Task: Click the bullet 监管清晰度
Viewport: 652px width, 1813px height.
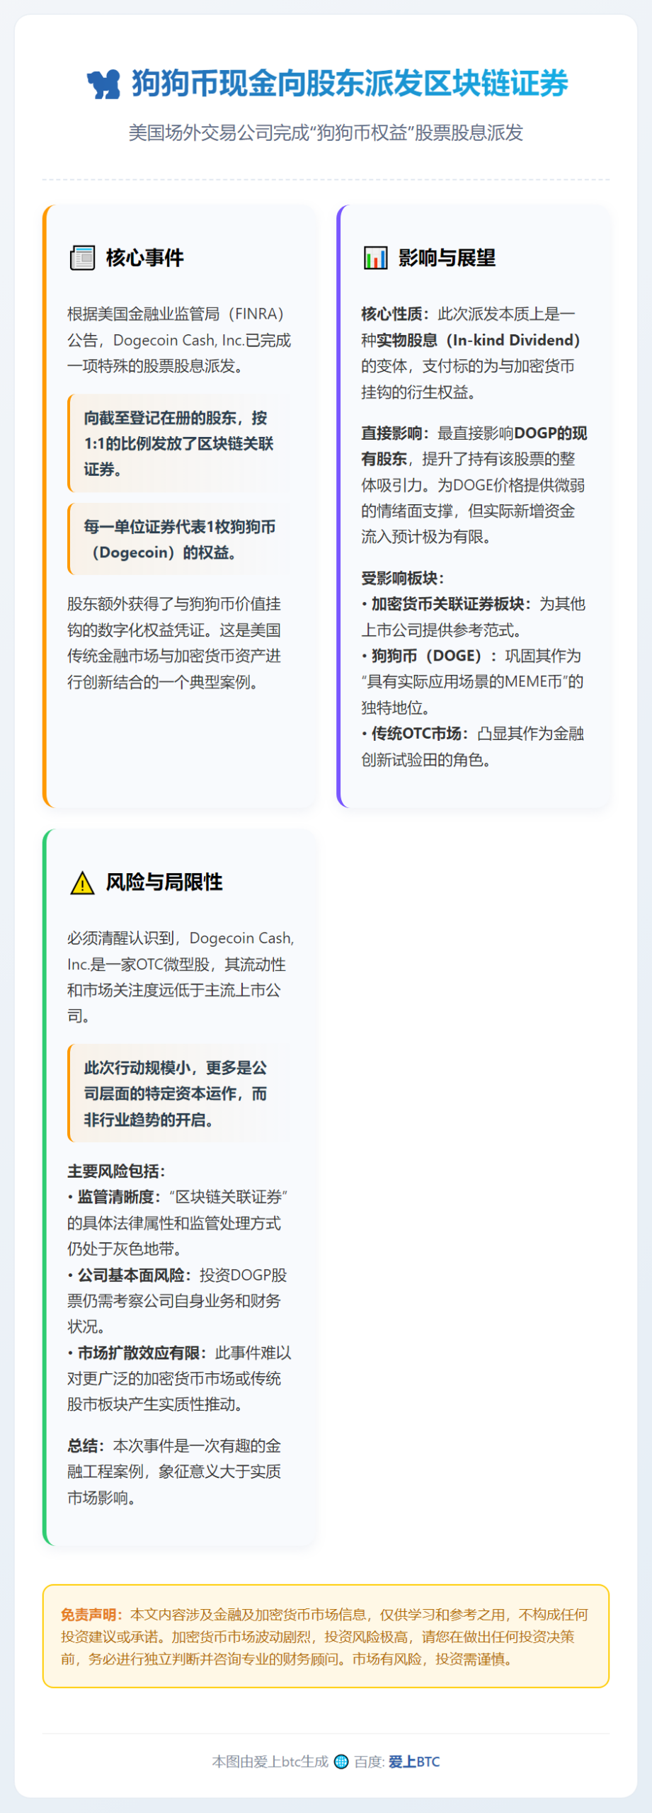Action: [178, 1223]
